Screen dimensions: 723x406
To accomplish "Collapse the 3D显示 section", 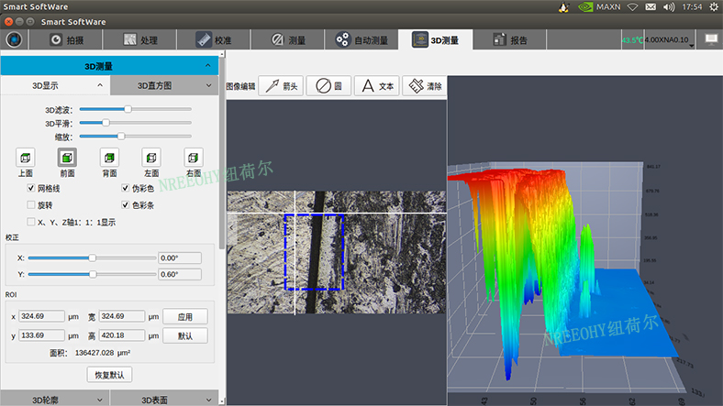I will (x=55, y=85).
